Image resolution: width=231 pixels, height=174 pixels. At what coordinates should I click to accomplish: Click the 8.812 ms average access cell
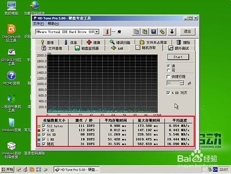[118, 130]
